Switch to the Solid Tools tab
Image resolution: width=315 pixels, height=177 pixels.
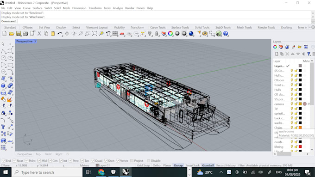click(x=202, y=27)
